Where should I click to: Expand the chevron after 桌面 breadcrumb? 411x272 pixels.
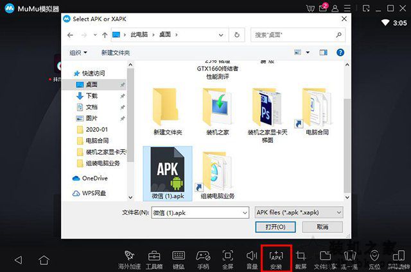pos(177,35)
